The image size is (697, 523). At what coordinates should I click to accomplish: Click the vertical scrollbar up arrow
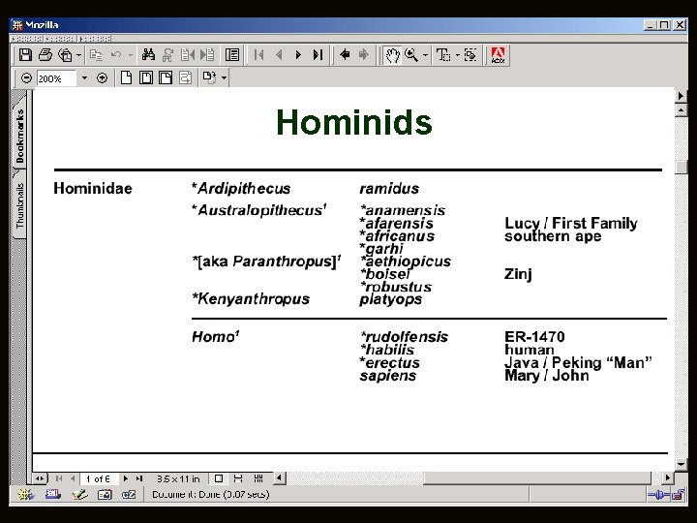681,109
